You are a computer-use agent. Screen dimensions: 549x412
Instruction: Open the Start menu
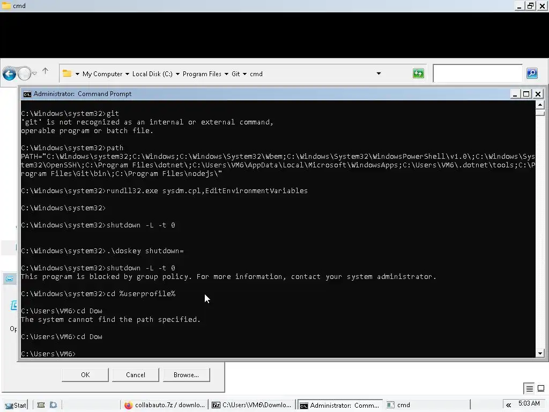pyautogui.click(x=15, y=405)
